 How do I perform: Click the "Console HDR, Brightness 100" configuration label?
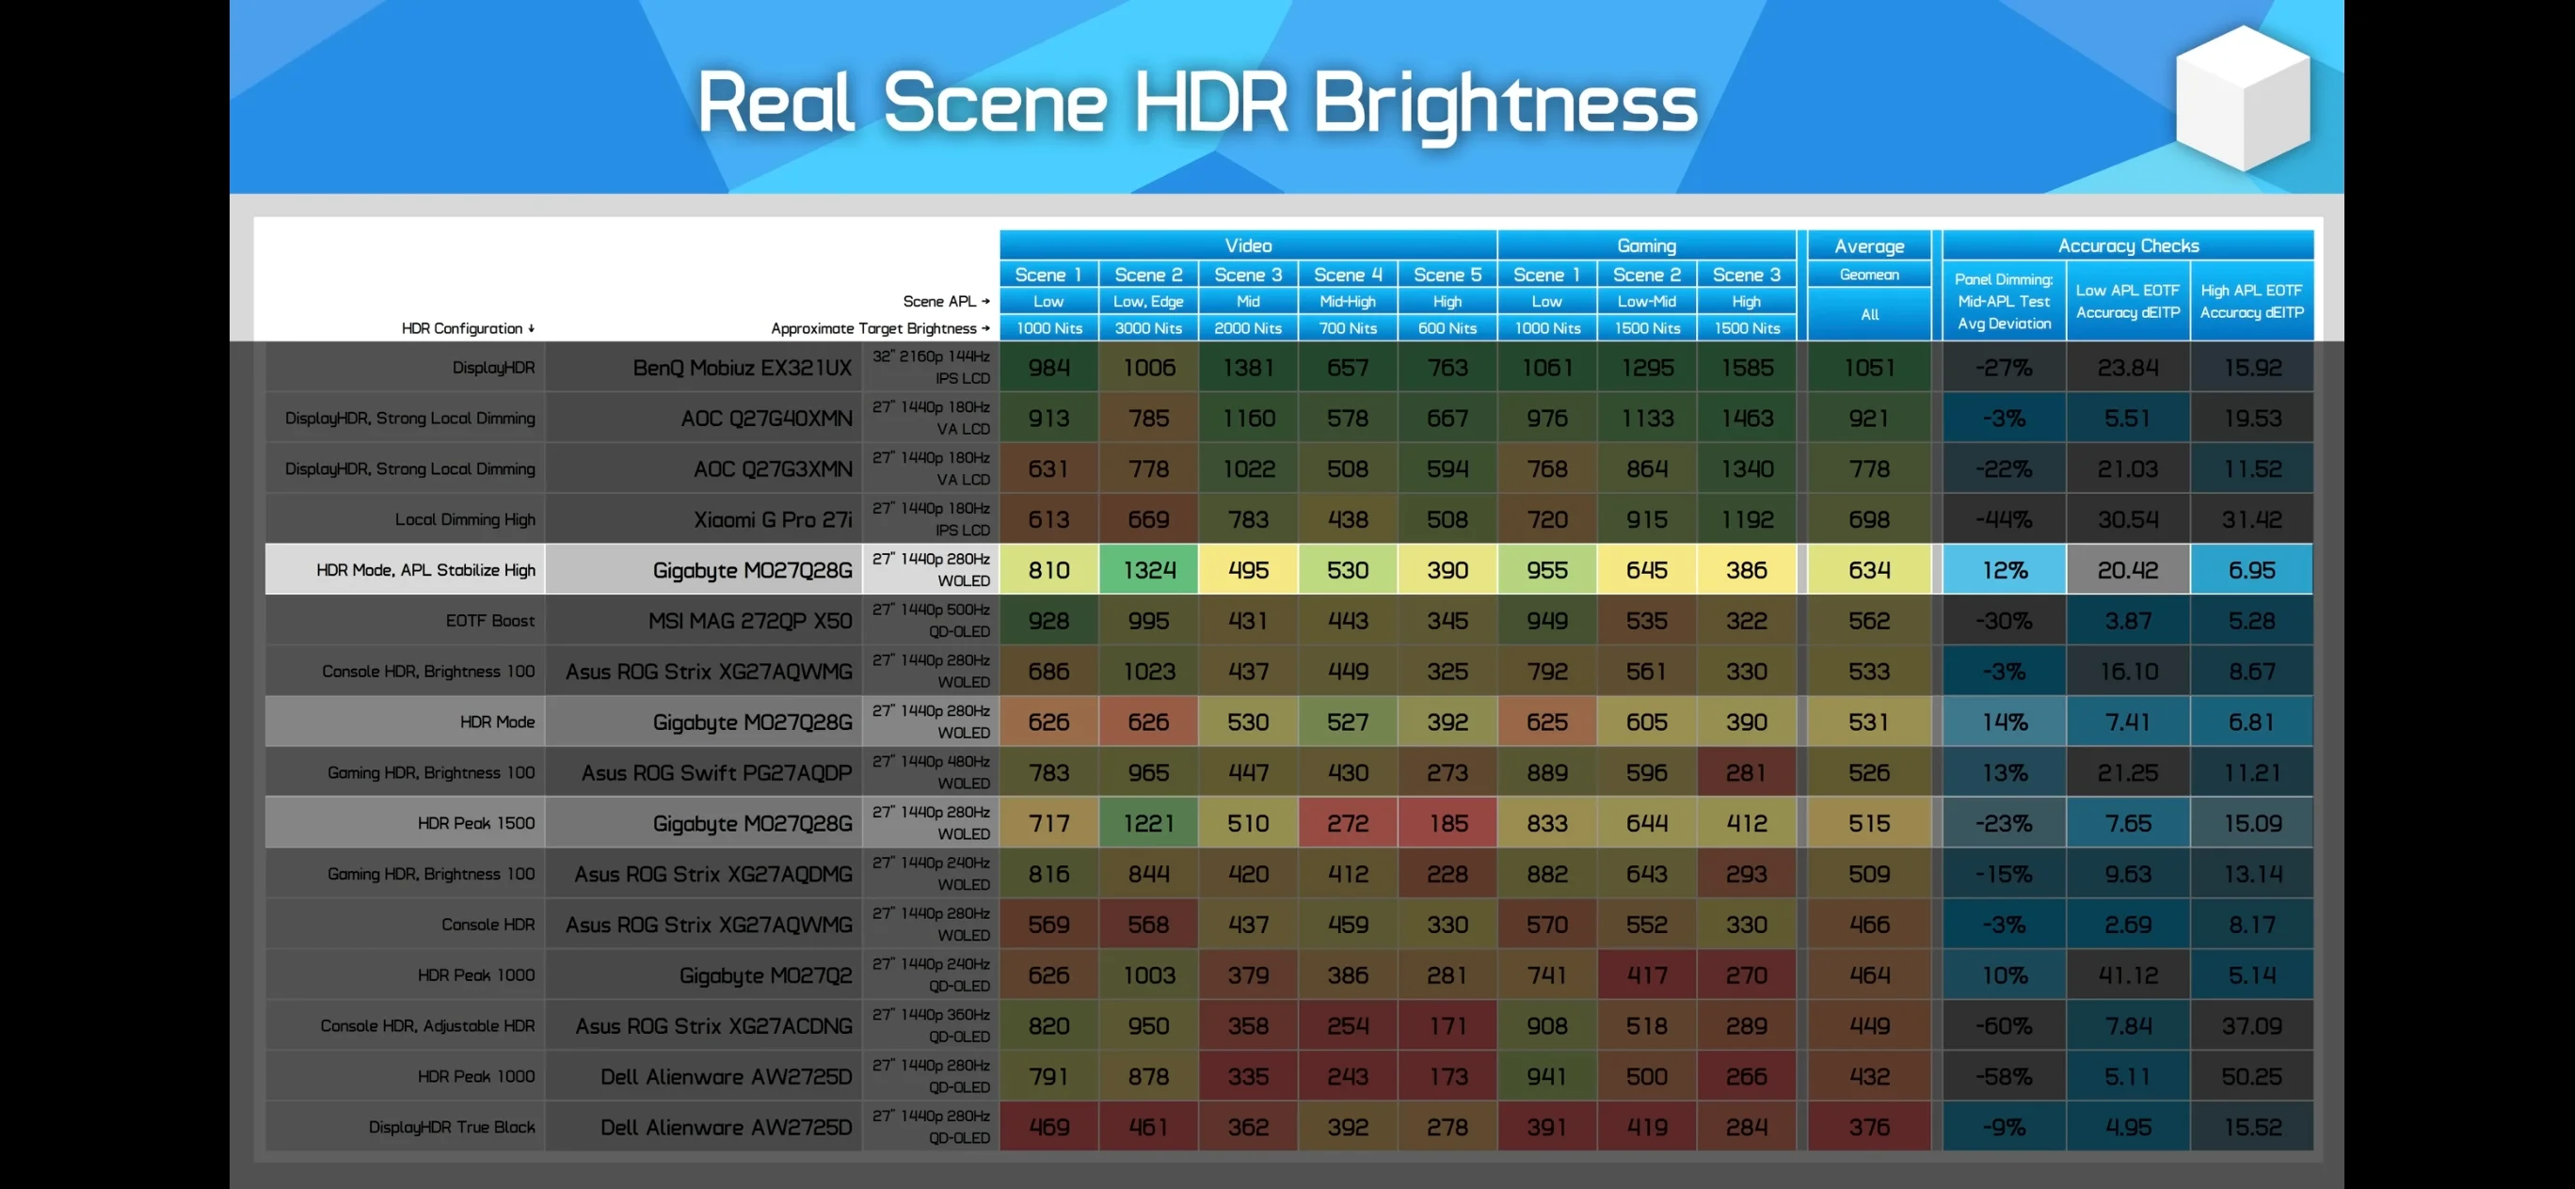[x=428, y=672]
